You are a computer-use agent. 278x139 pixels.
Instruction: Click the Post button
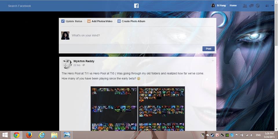(x=209, y=49)
